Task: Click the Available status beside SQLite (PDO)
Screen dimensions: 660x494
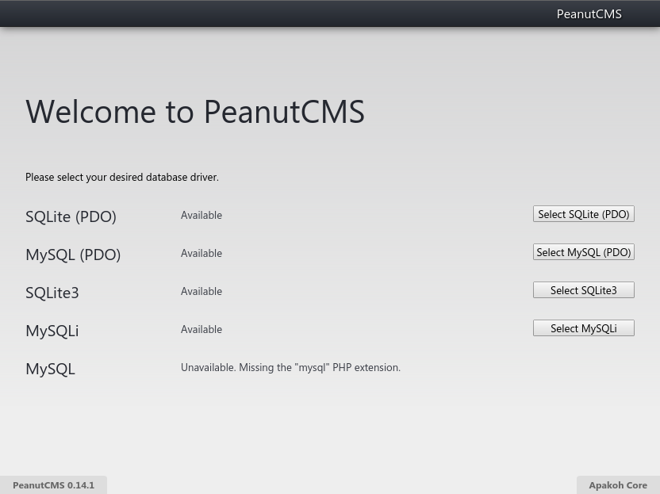Action: 201,215
